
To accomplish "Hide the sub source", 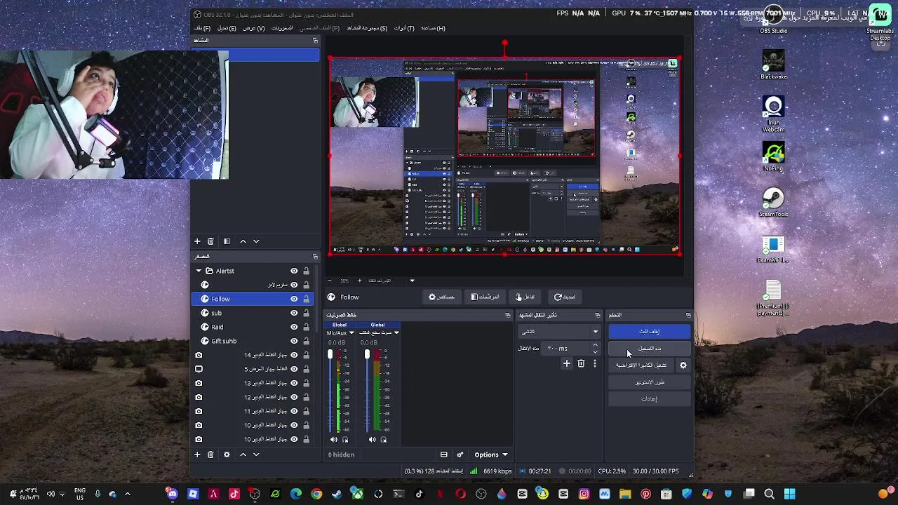I will tap(294, 313).
